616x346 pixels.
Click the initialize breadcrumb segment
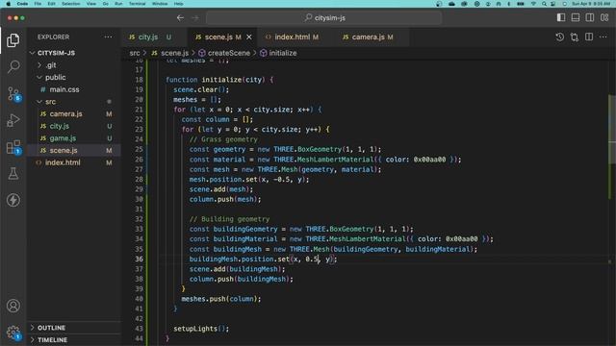(278, 53)
